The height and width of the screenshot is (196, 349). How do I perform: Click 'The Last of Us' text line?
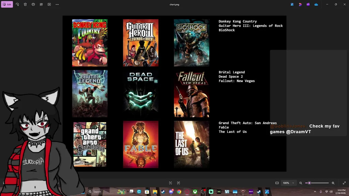tap(233, 132)
